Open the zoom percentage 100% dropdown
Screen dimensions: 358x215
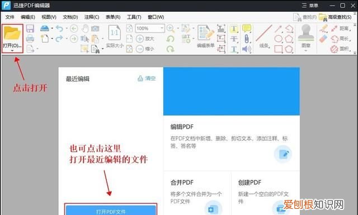click(162, 28)
